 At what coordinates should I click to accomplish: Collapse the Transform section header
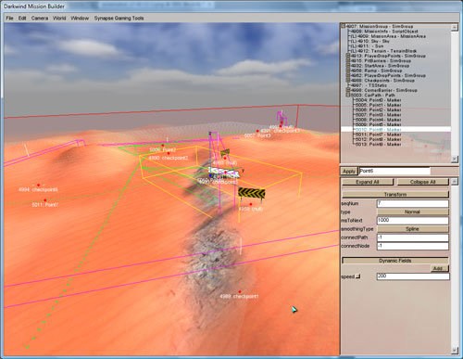click(x=395, y=195)
